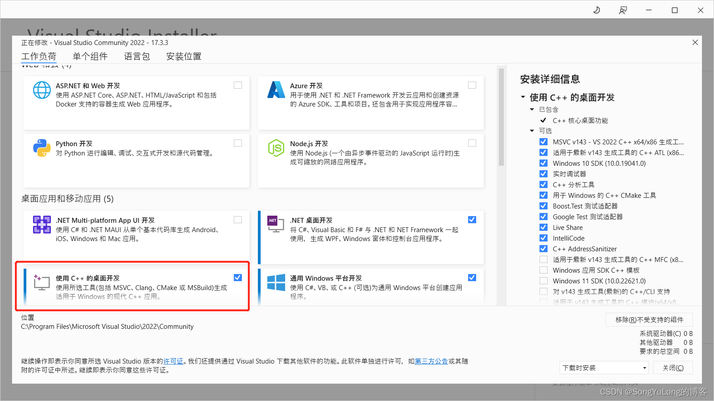Uncheck the Google Test adapter option
714x401 pixels.
point(544,217)
